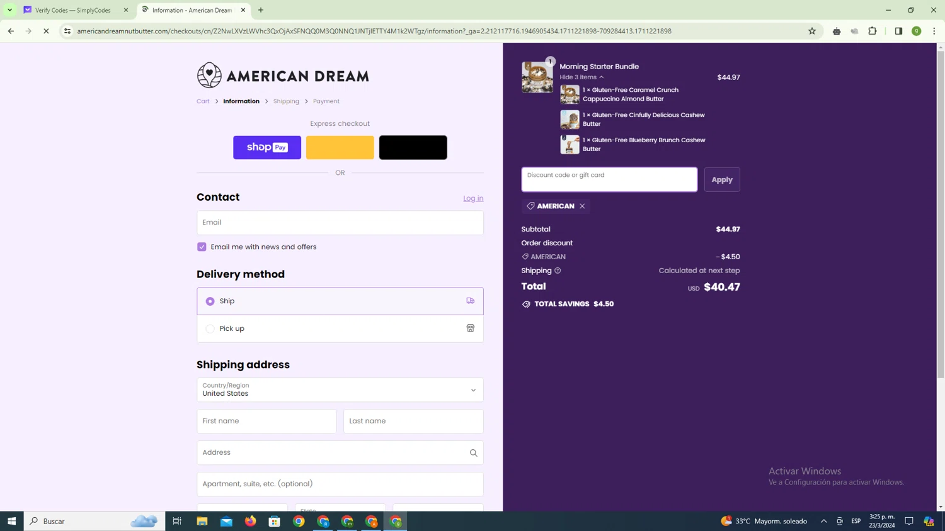945x531 pixels.
Task: Open the Chrome three-dot menu
Action: (x=934, y=31)
